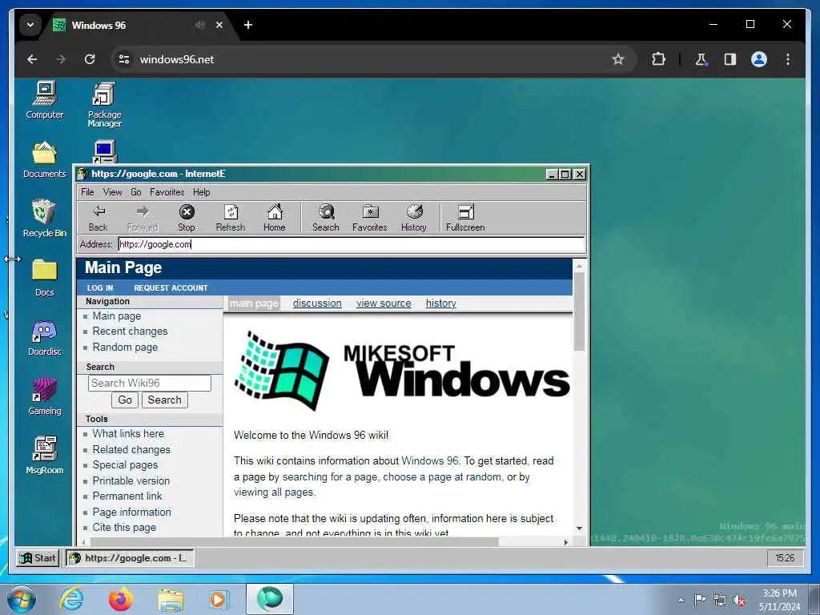Open Chrome extensions puzzle icon
This screenshot has width=820, height=615.
(x=658, y=59)
